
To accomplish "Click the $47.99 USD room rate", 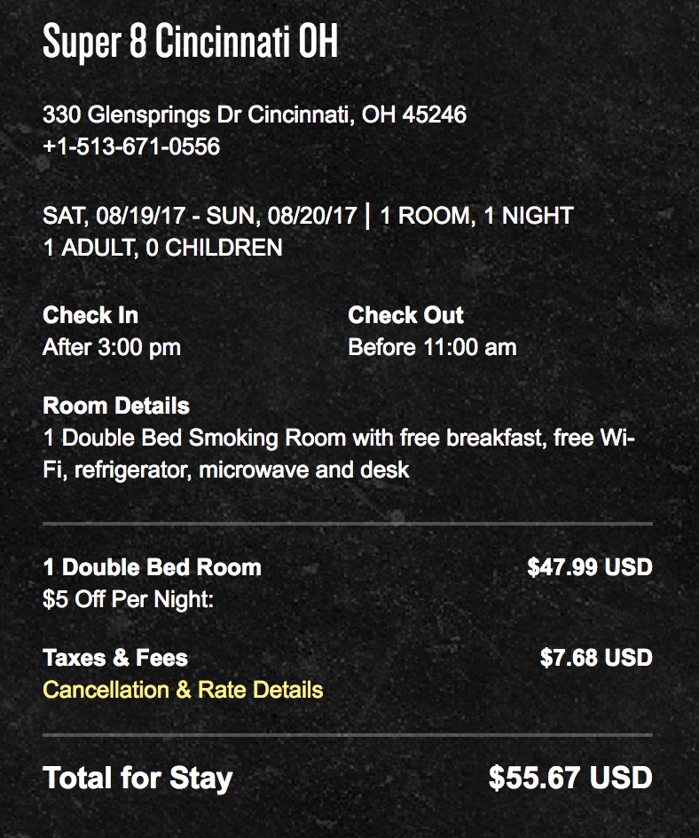I will pos(589,567).
